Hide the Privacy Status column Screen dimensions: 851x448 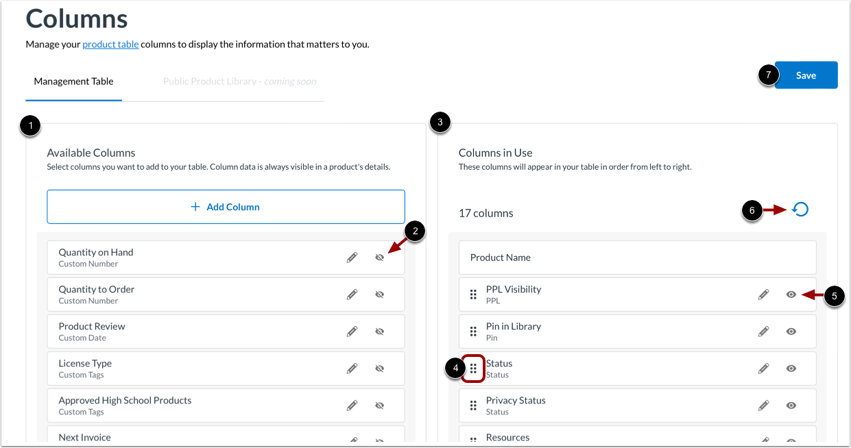click(x=791, y=405)
